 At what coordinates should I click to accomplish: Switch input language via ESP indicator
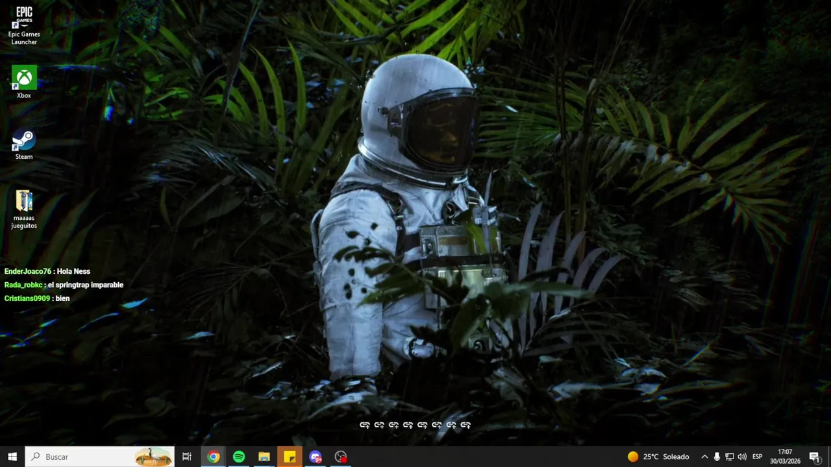click(757, 457)
